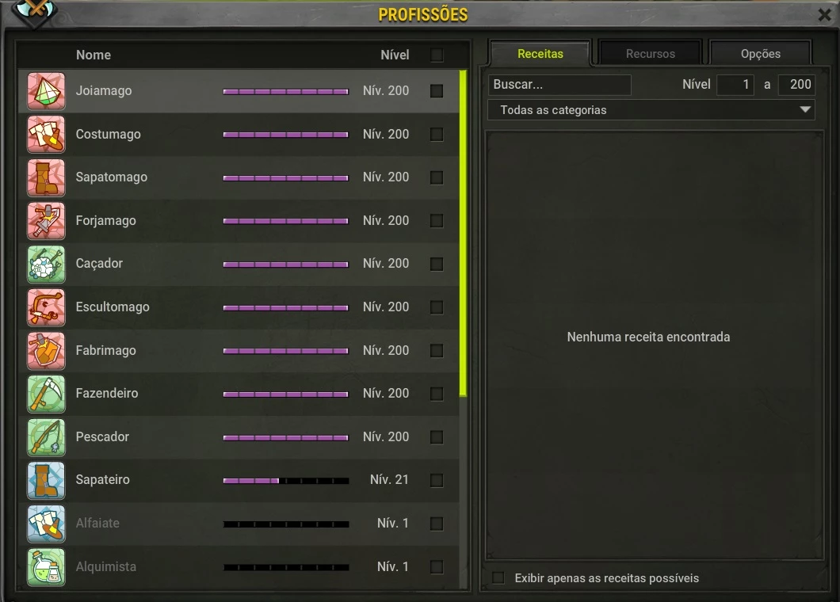This screenshot has height=602, width=840.
Task: Check the Sapateiro row checkbox
Action: 437,480
